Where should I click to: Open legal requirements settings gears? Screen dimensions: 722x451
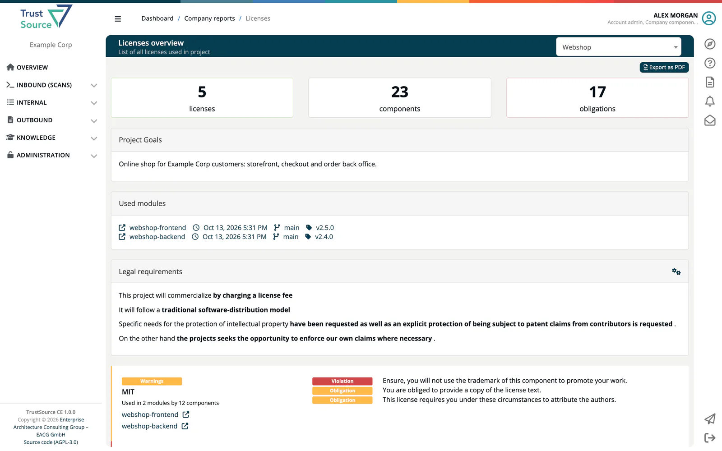coord(676,272)
